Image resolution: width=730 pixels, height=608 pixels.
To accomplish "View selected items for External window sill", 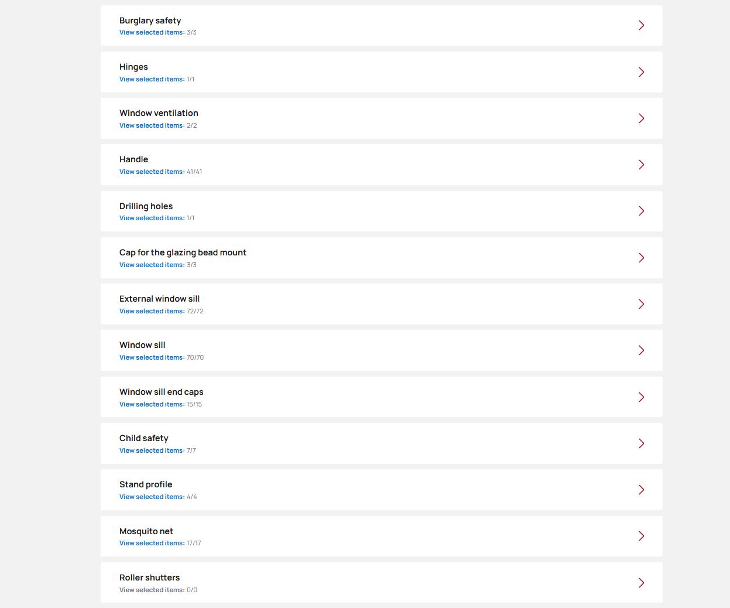I will coord(152,312).
